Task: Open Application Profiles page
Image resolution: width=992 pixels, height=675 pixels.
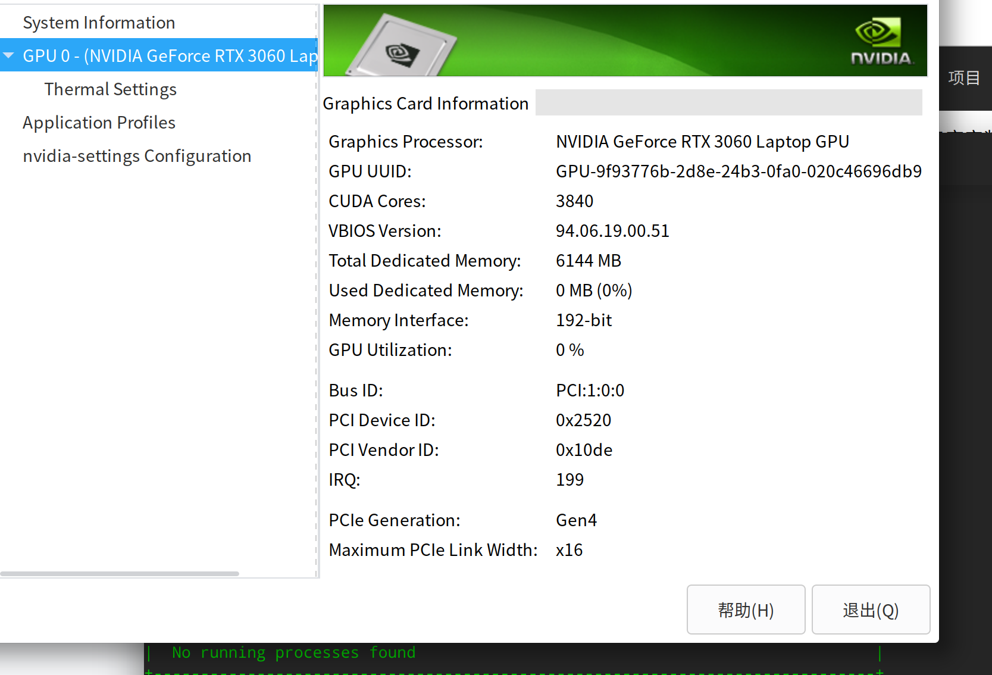Action: click(x=99, y=123)
